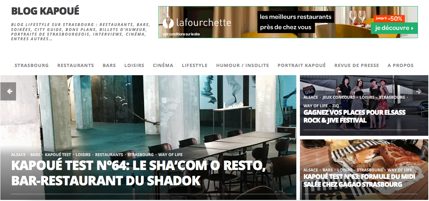Click the previous slide left arrow
This screenshot has height=201, width=429.
(x=8, y=91)
